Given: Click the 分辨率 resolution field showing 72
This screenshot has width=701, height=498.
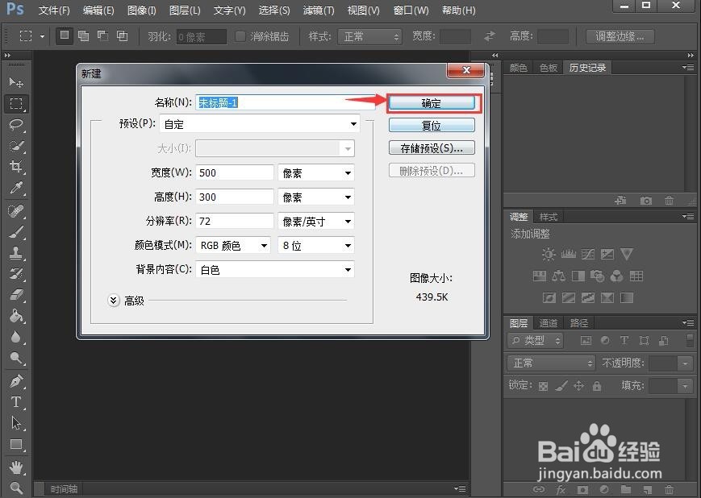Looking at the screenshot, I should click(234, 221).
